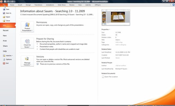175x106 pixels.
Task: Minimize the ribbon with the caret icon
Action: pos(171,5)
